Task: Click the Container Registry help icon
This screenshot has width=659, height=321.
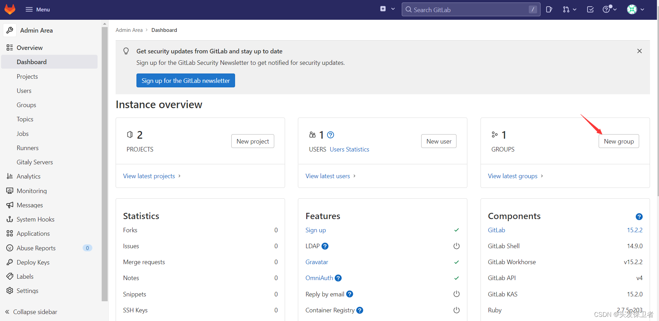Action: point(360,310)
